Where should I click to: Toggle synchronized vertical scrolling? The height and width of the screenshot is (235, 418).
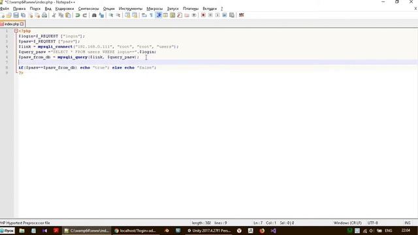[127, 15]
